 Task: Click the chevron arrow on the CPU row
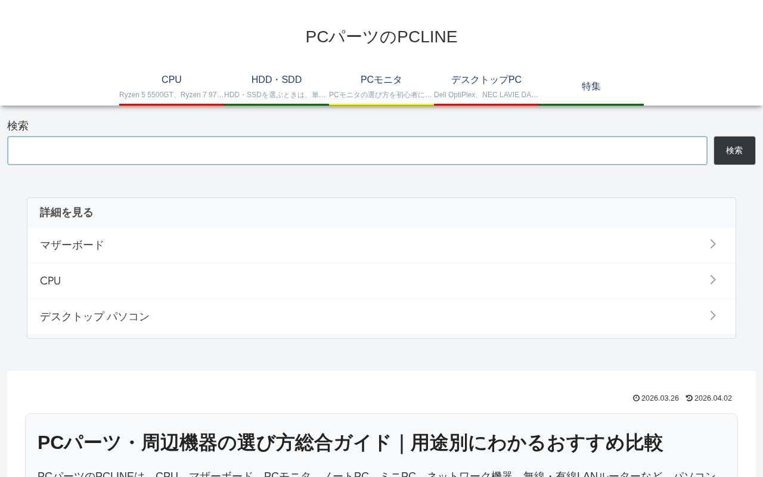point(713,280)
